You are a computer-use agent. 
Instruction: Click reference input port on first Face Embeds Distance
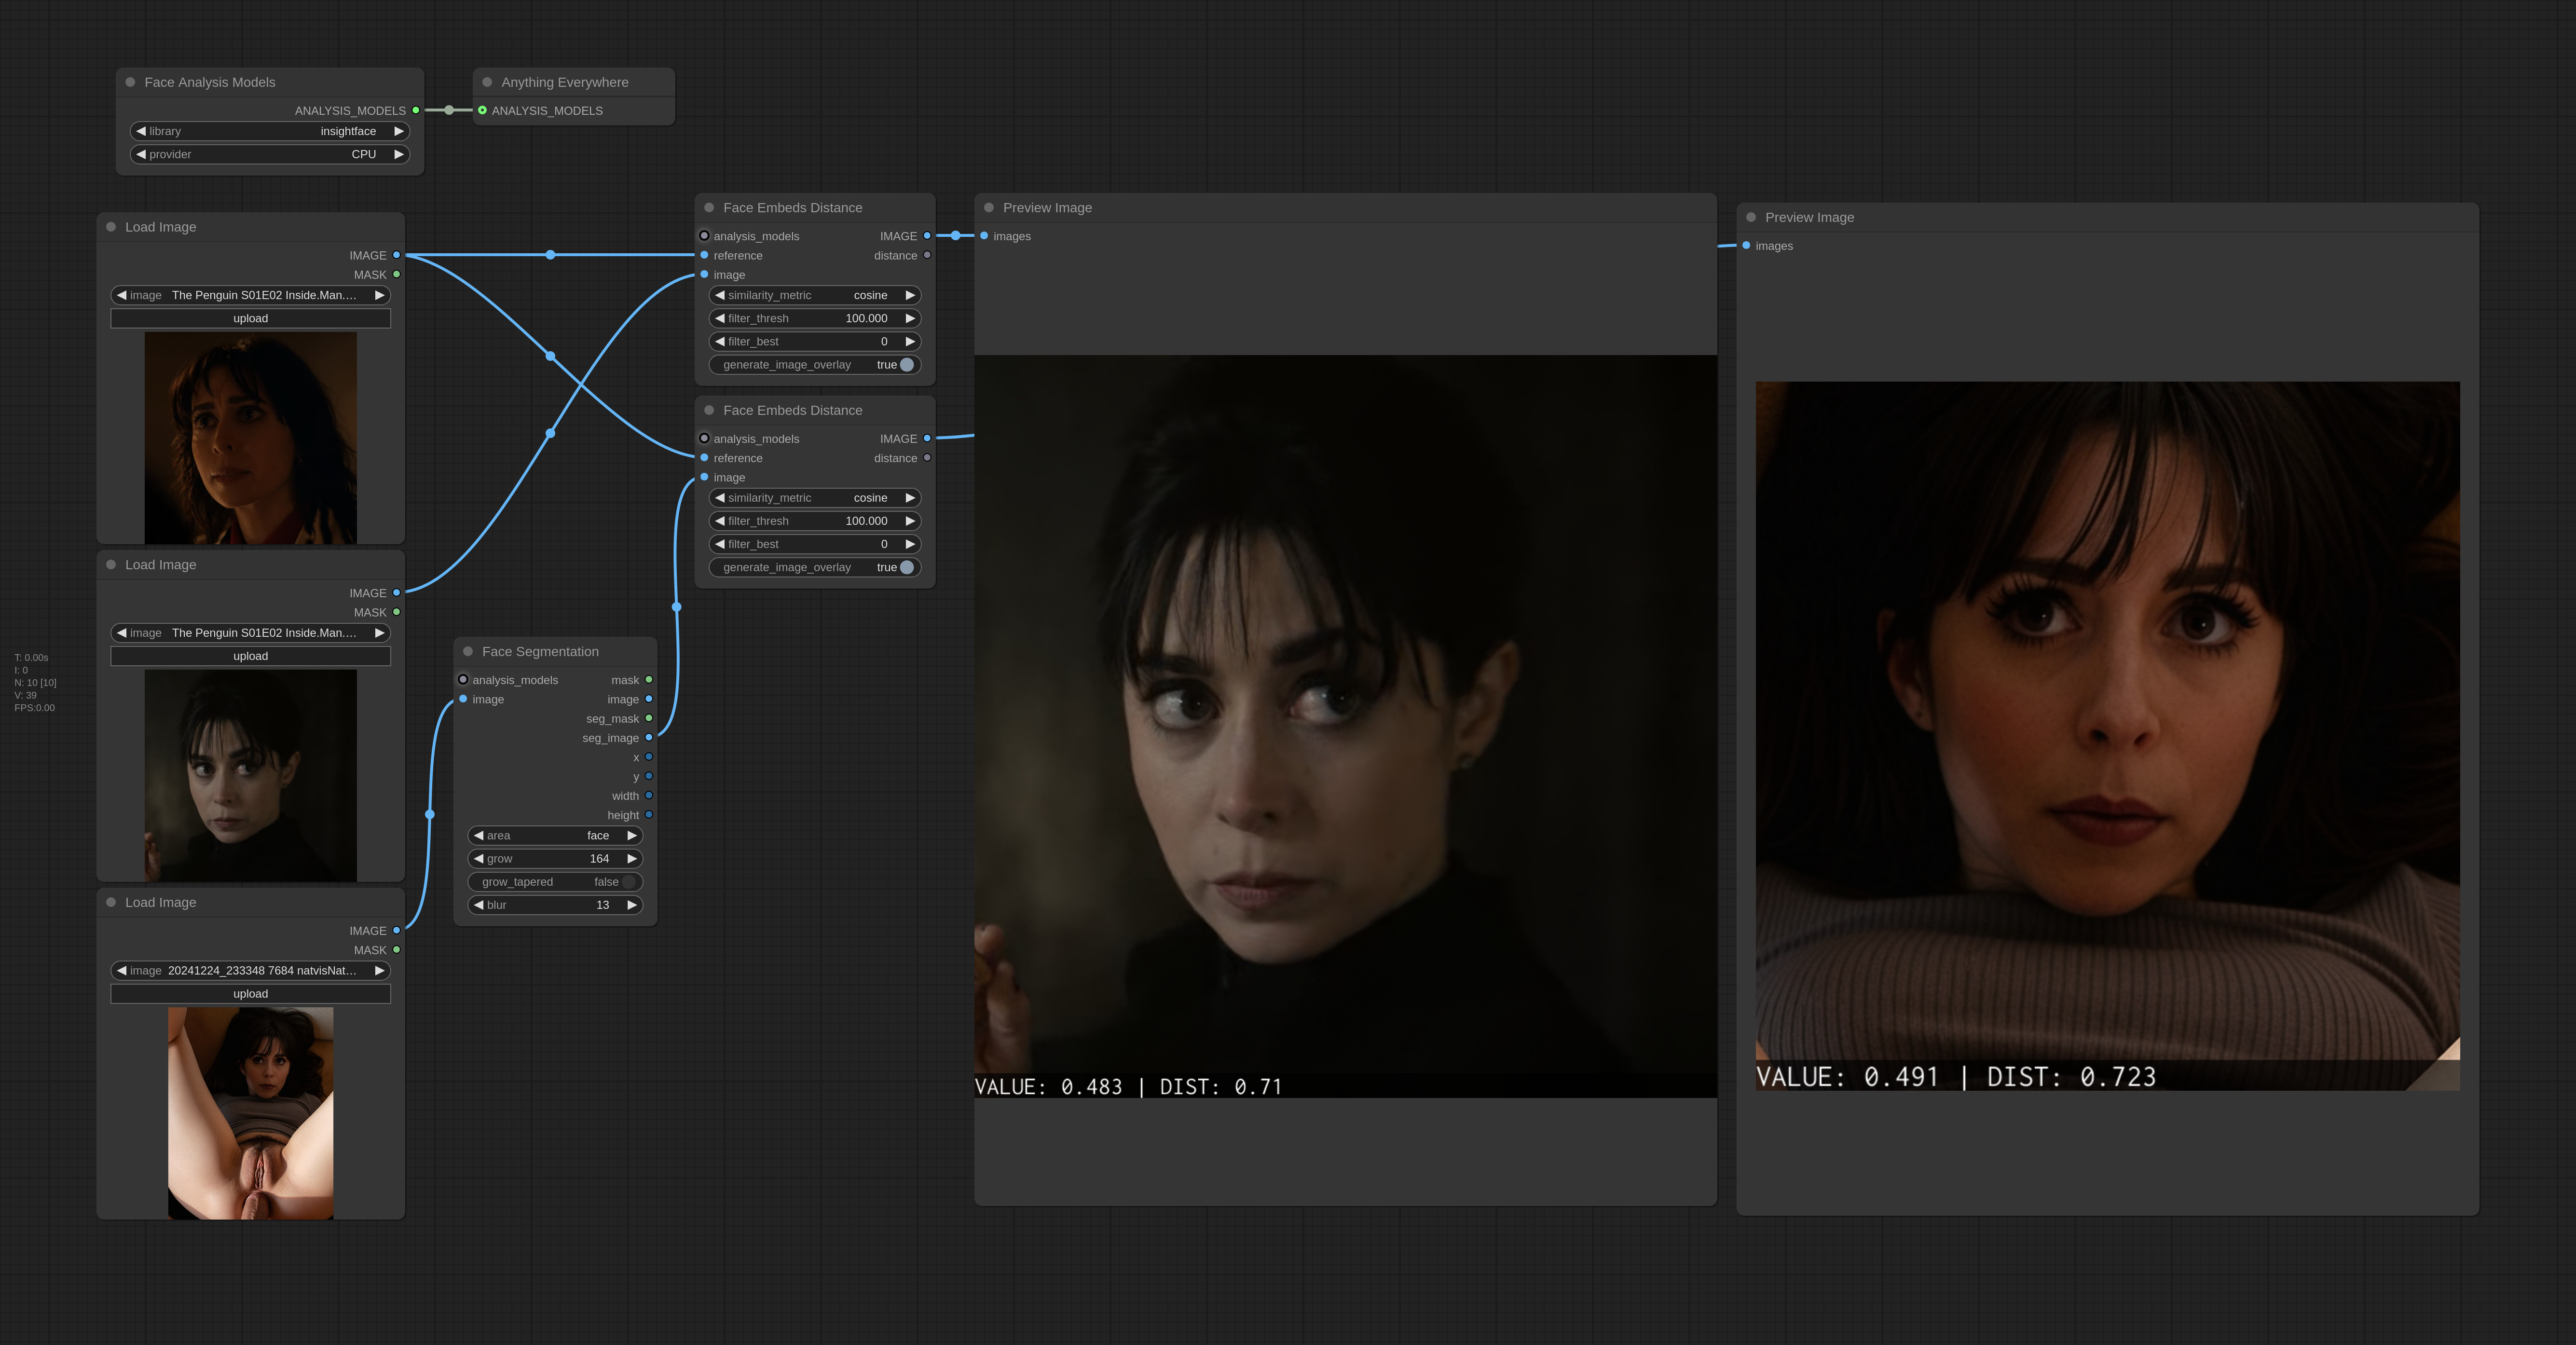[704, 255]
